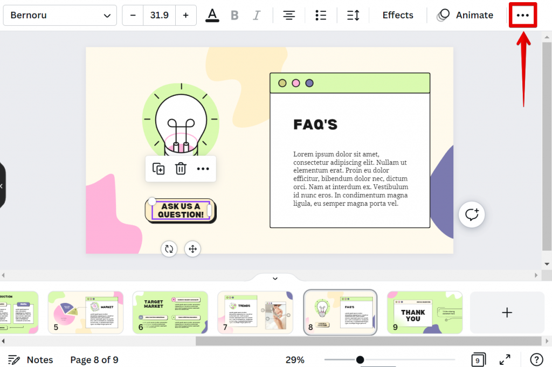The width and height of the screenshot is (552, 367).
Task: Duplicate the selected element
Action: click(x=158, y=169)
